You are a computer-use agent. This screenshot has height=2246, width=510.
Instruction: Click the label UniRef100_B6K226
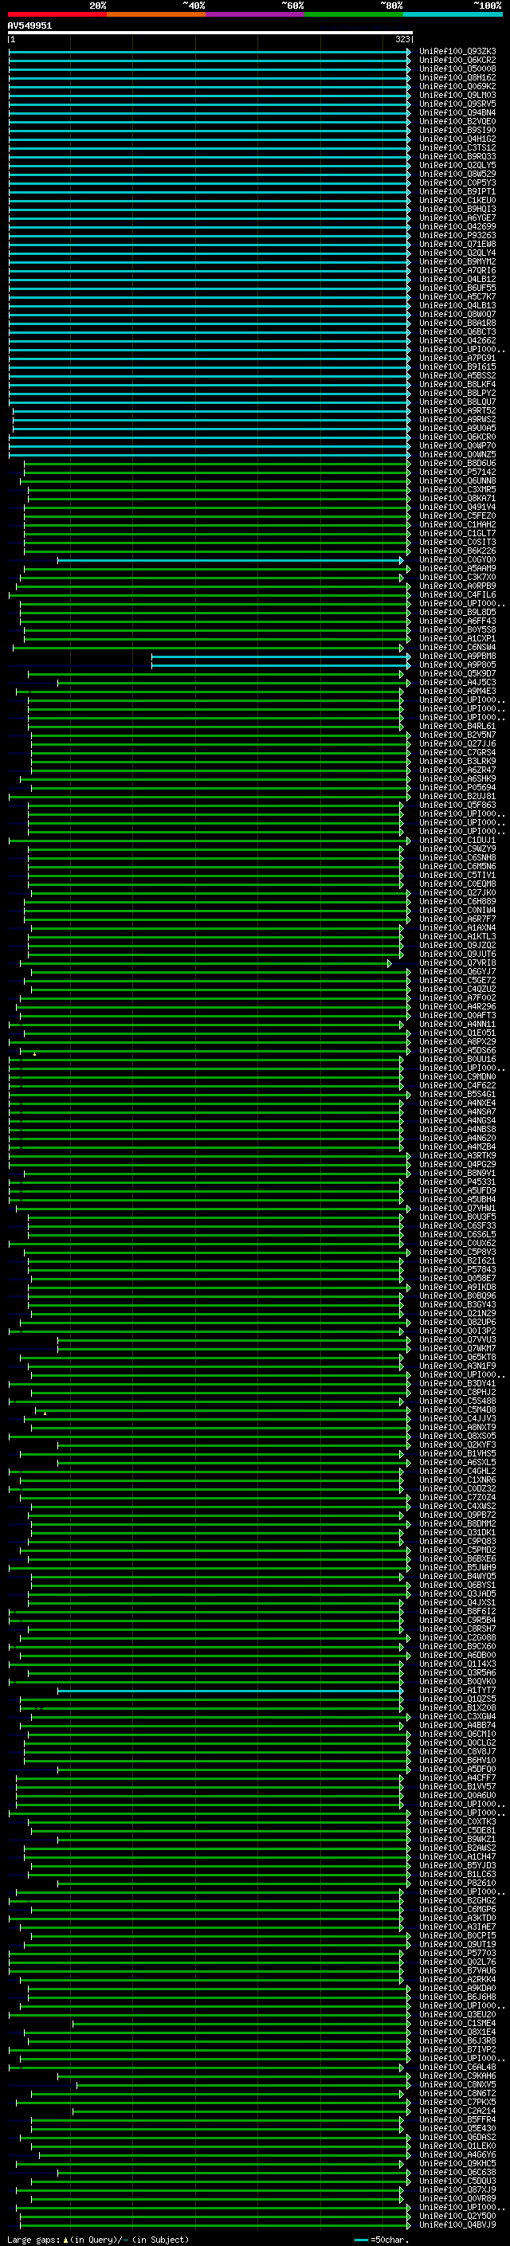(x=457, y=551)
